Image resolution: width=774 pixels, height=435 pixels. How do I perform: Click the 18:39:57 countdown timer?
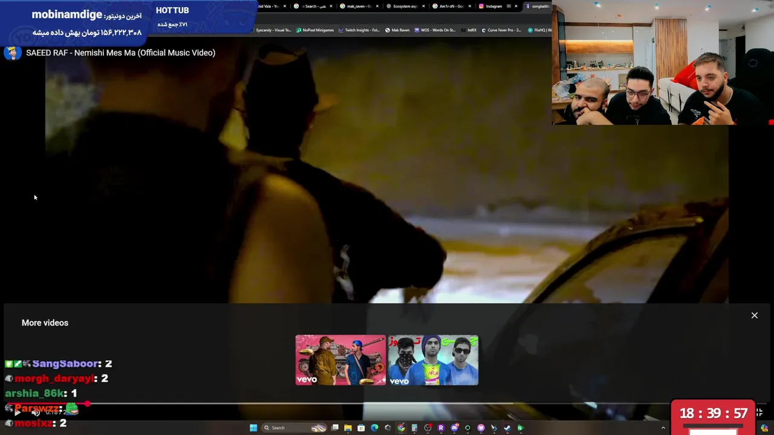tap(714, 414)
